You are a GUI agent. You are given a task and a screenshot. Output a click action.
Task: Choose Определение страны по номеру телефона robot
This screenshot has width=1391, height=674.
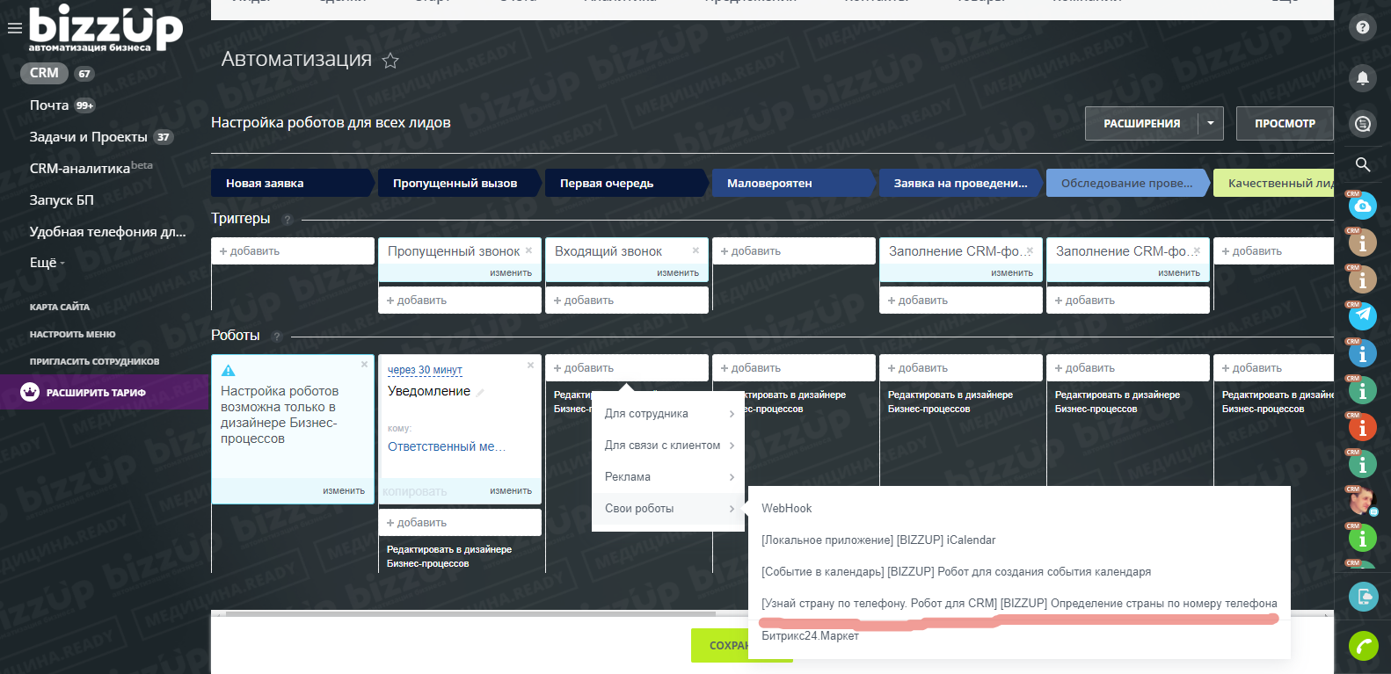point(1019,603)
